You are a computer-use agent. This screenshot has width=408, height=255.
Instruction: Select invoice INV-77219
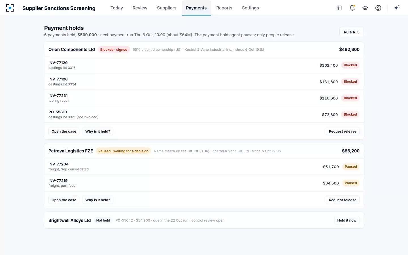click(x=204, y=183)
